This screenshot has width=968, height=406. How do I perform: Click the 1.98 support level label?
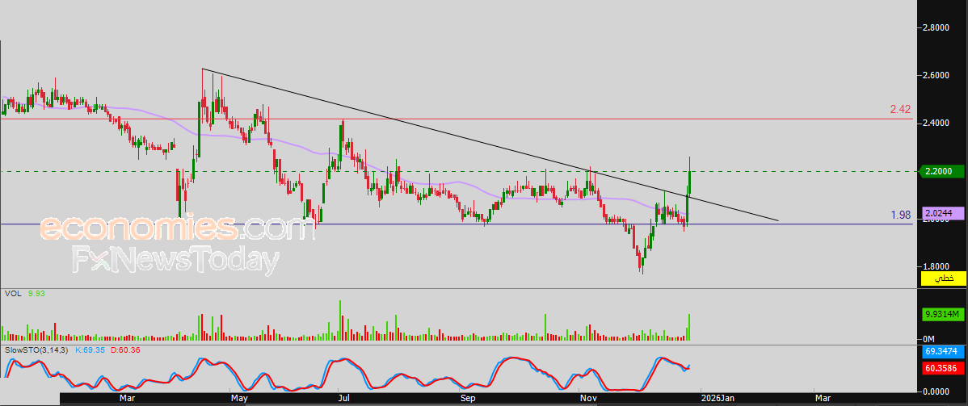click(901, 215)
